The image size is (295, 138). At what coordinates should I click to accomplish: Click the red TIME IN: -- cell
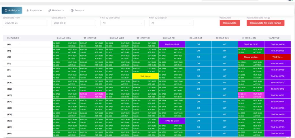click(278, 57)
